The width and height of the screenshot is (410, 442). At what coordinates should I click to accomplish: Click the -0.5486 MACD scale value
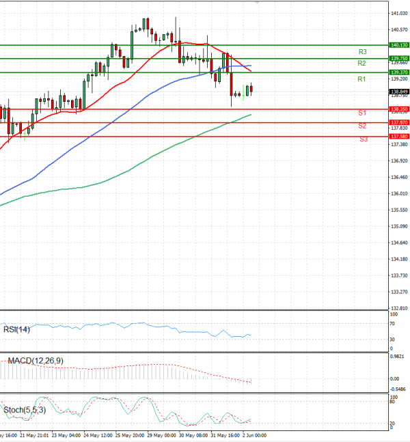[x=398, y=389]
